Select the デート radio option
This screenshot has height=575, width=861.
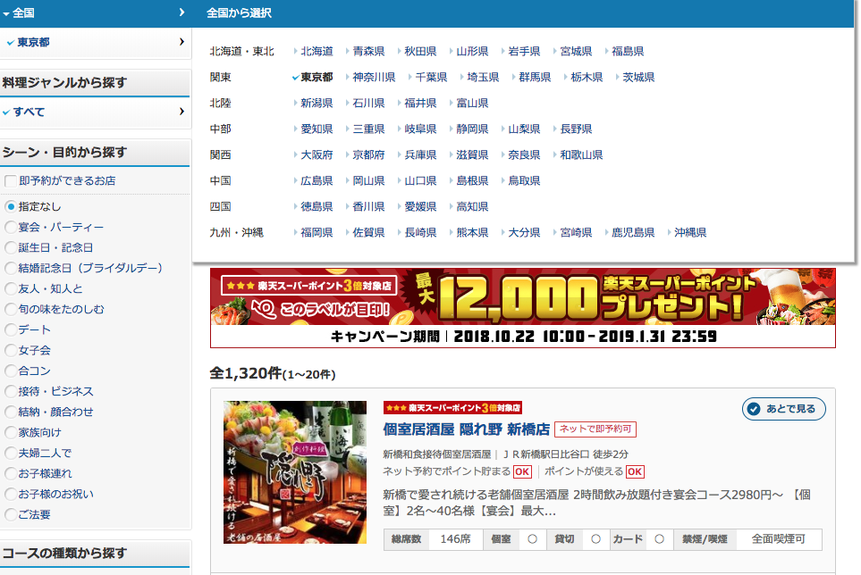(x=11, y=330)
